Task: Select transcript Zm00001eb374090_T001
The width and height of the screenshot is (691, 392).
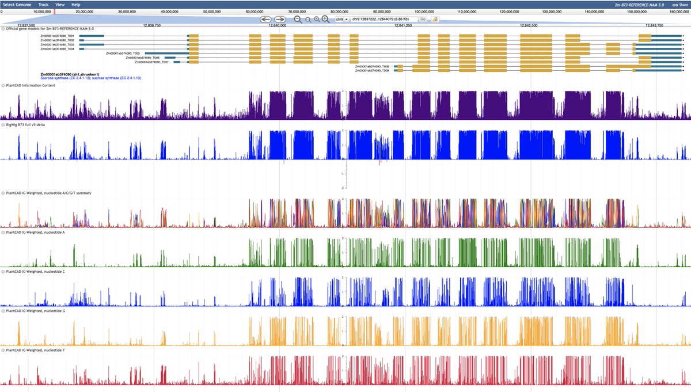Action: click(x=57, y=36)
